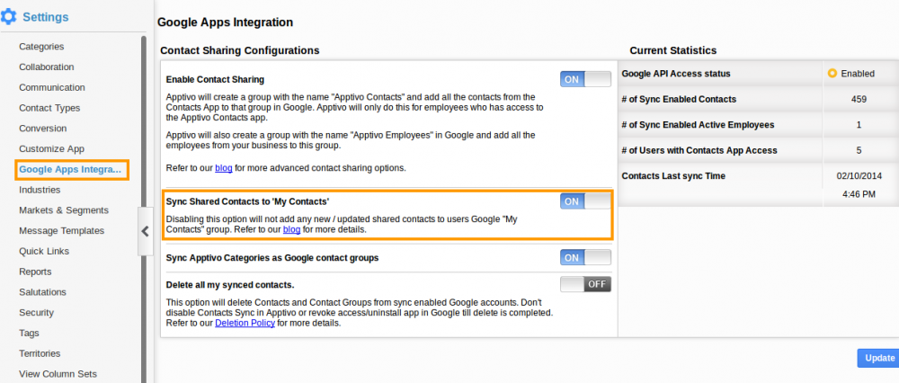Click the Enabled status indicator icon
Image resolution: width=899 pixels, height=383 pixels.
click(832, 74)
